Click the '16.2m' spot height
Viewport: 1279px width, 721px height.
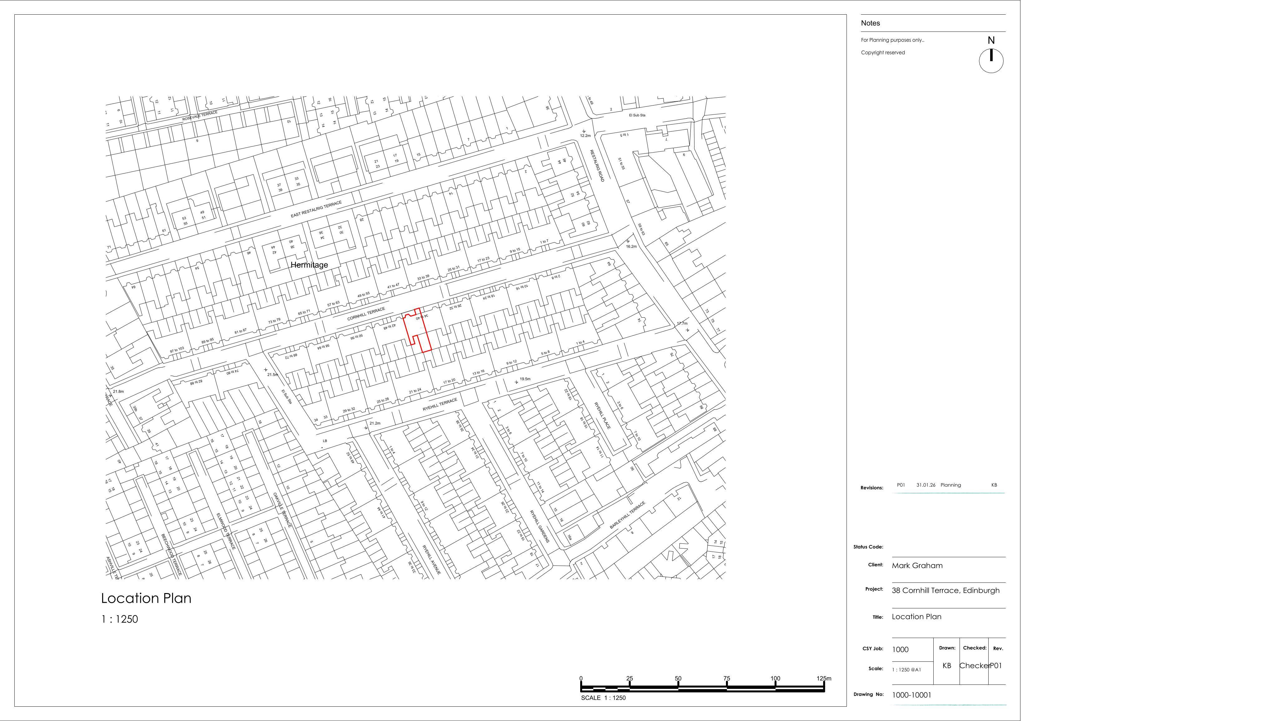click(631, 246)
